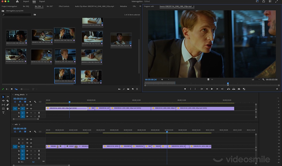Click string_details timecode 00:00:02:16
Image resolution: width=282 pixels, height=166 pixels.
(20, 99)
